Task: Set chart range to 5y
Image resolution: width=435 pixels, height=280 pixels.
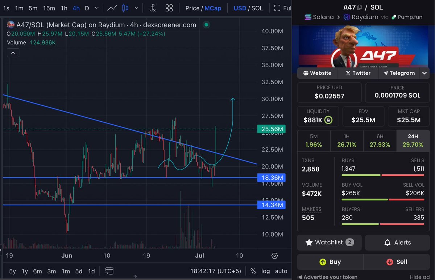Action: click(x=12, y=271)
